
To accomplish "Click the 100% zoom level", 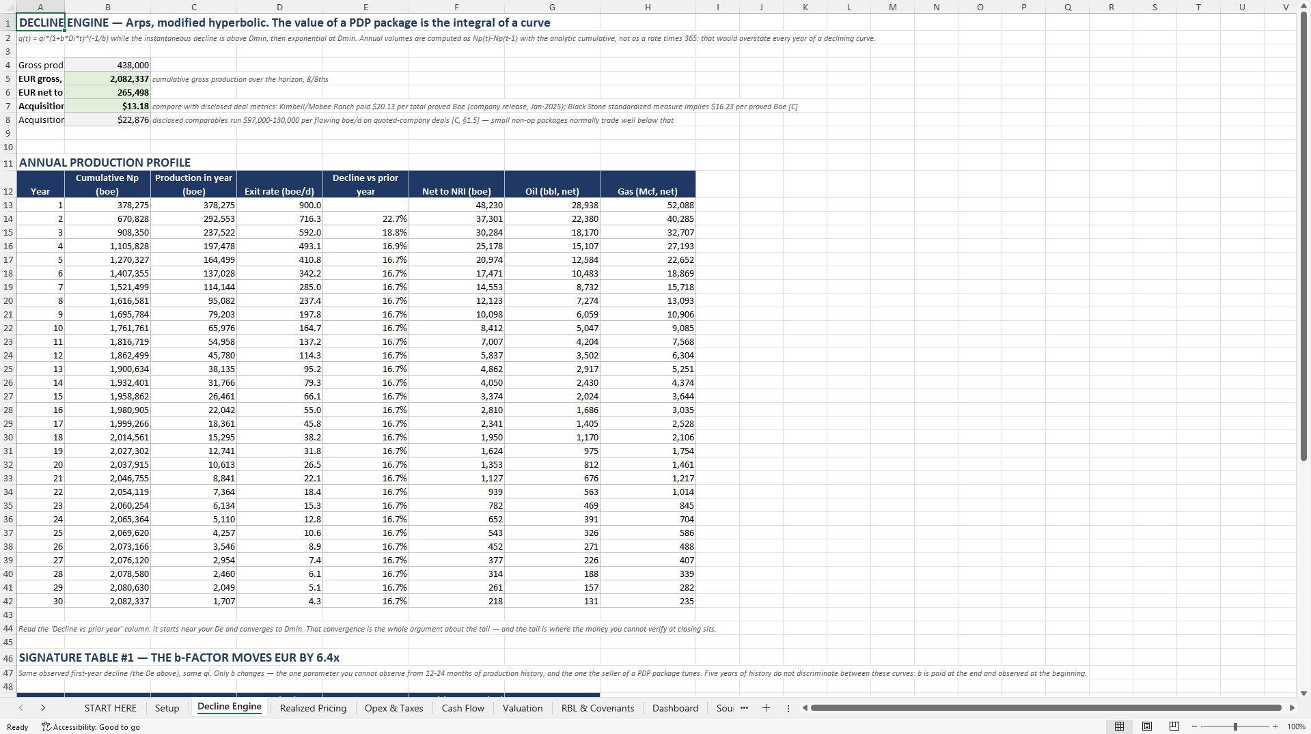I will tap(1296, 726).
